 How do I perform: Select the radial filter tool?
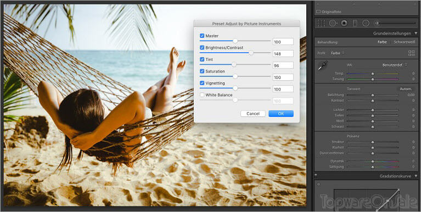click(366, 23)
